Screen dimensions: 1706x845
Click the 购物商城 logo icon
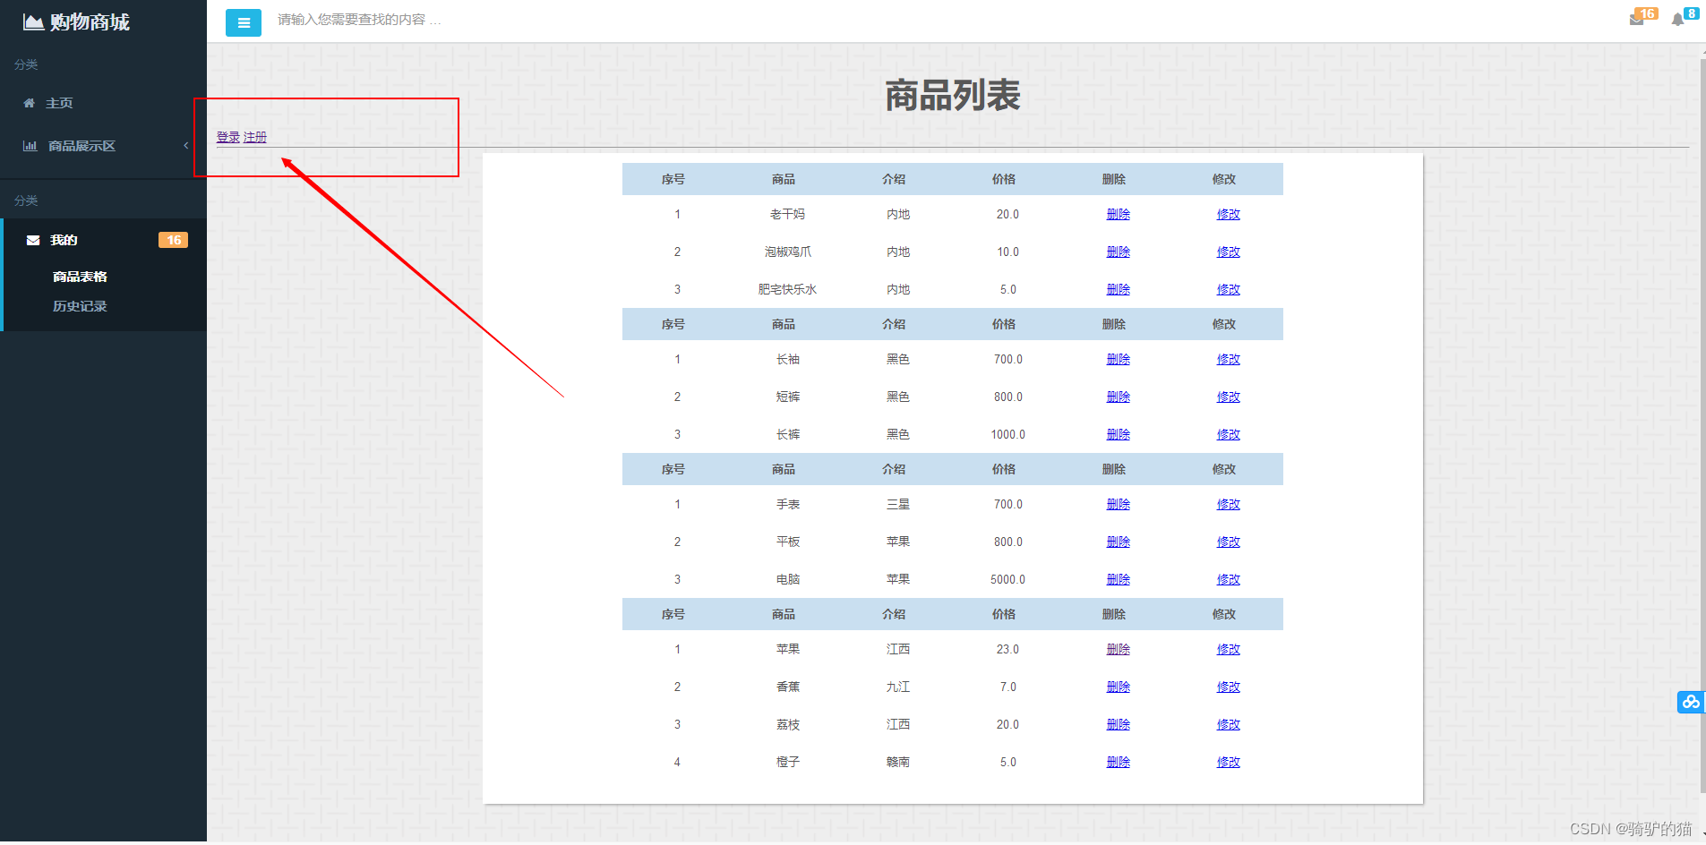33,21
